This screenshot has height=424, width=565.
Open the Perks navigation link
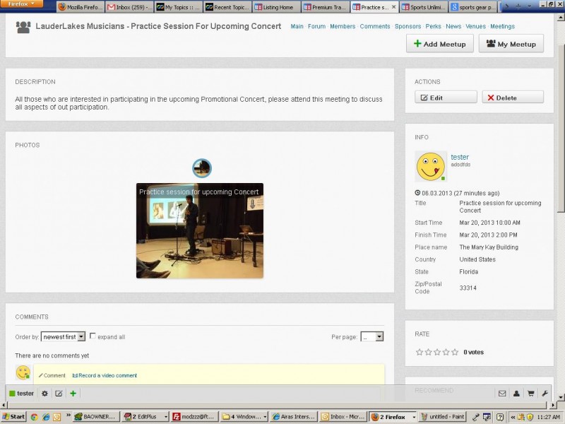(x=433, y=26)
